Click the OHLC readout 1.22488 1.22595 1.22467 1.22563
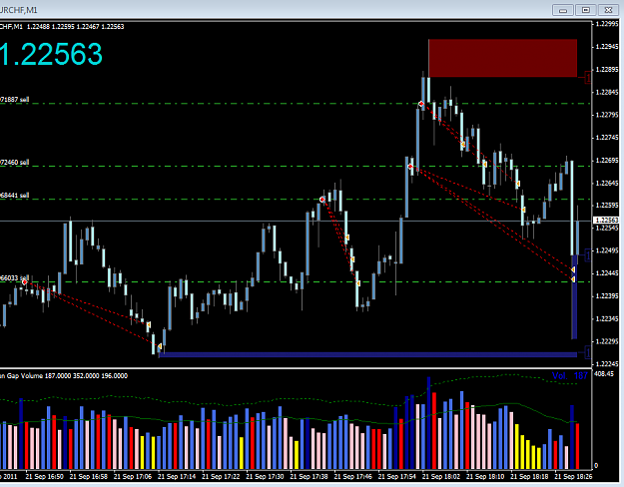This screenshot has width=624, height=487. pyautogui.click(x=75, y=27)
